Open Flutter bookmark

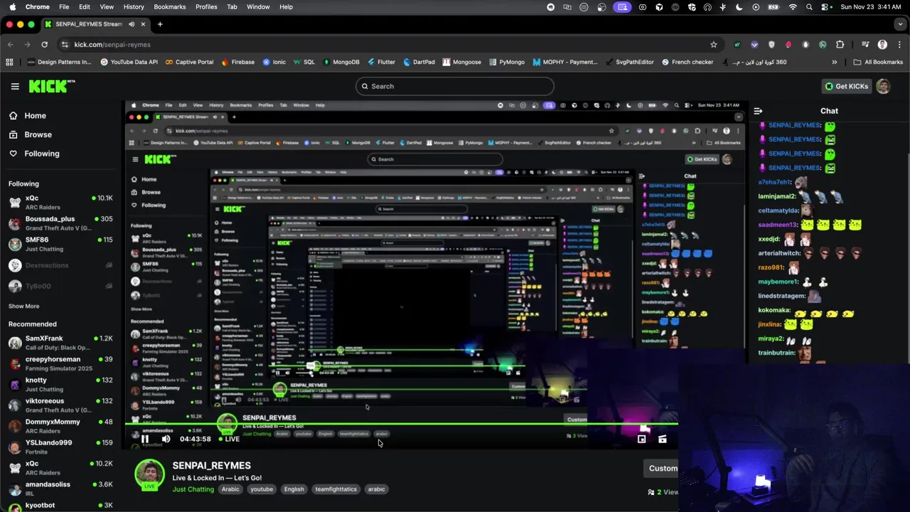coord(380,62)
